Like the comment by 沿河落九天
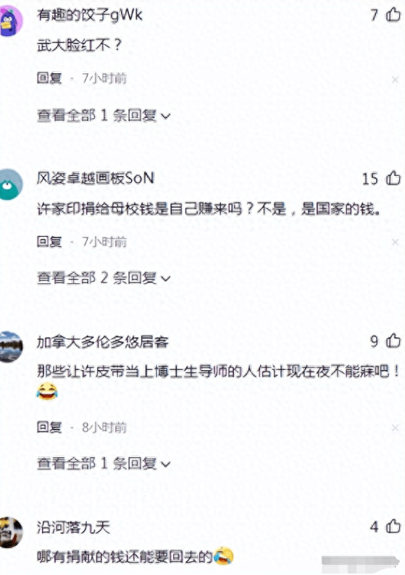The width and height of the screenshot is (405, 575). click(x=393, y=526)
